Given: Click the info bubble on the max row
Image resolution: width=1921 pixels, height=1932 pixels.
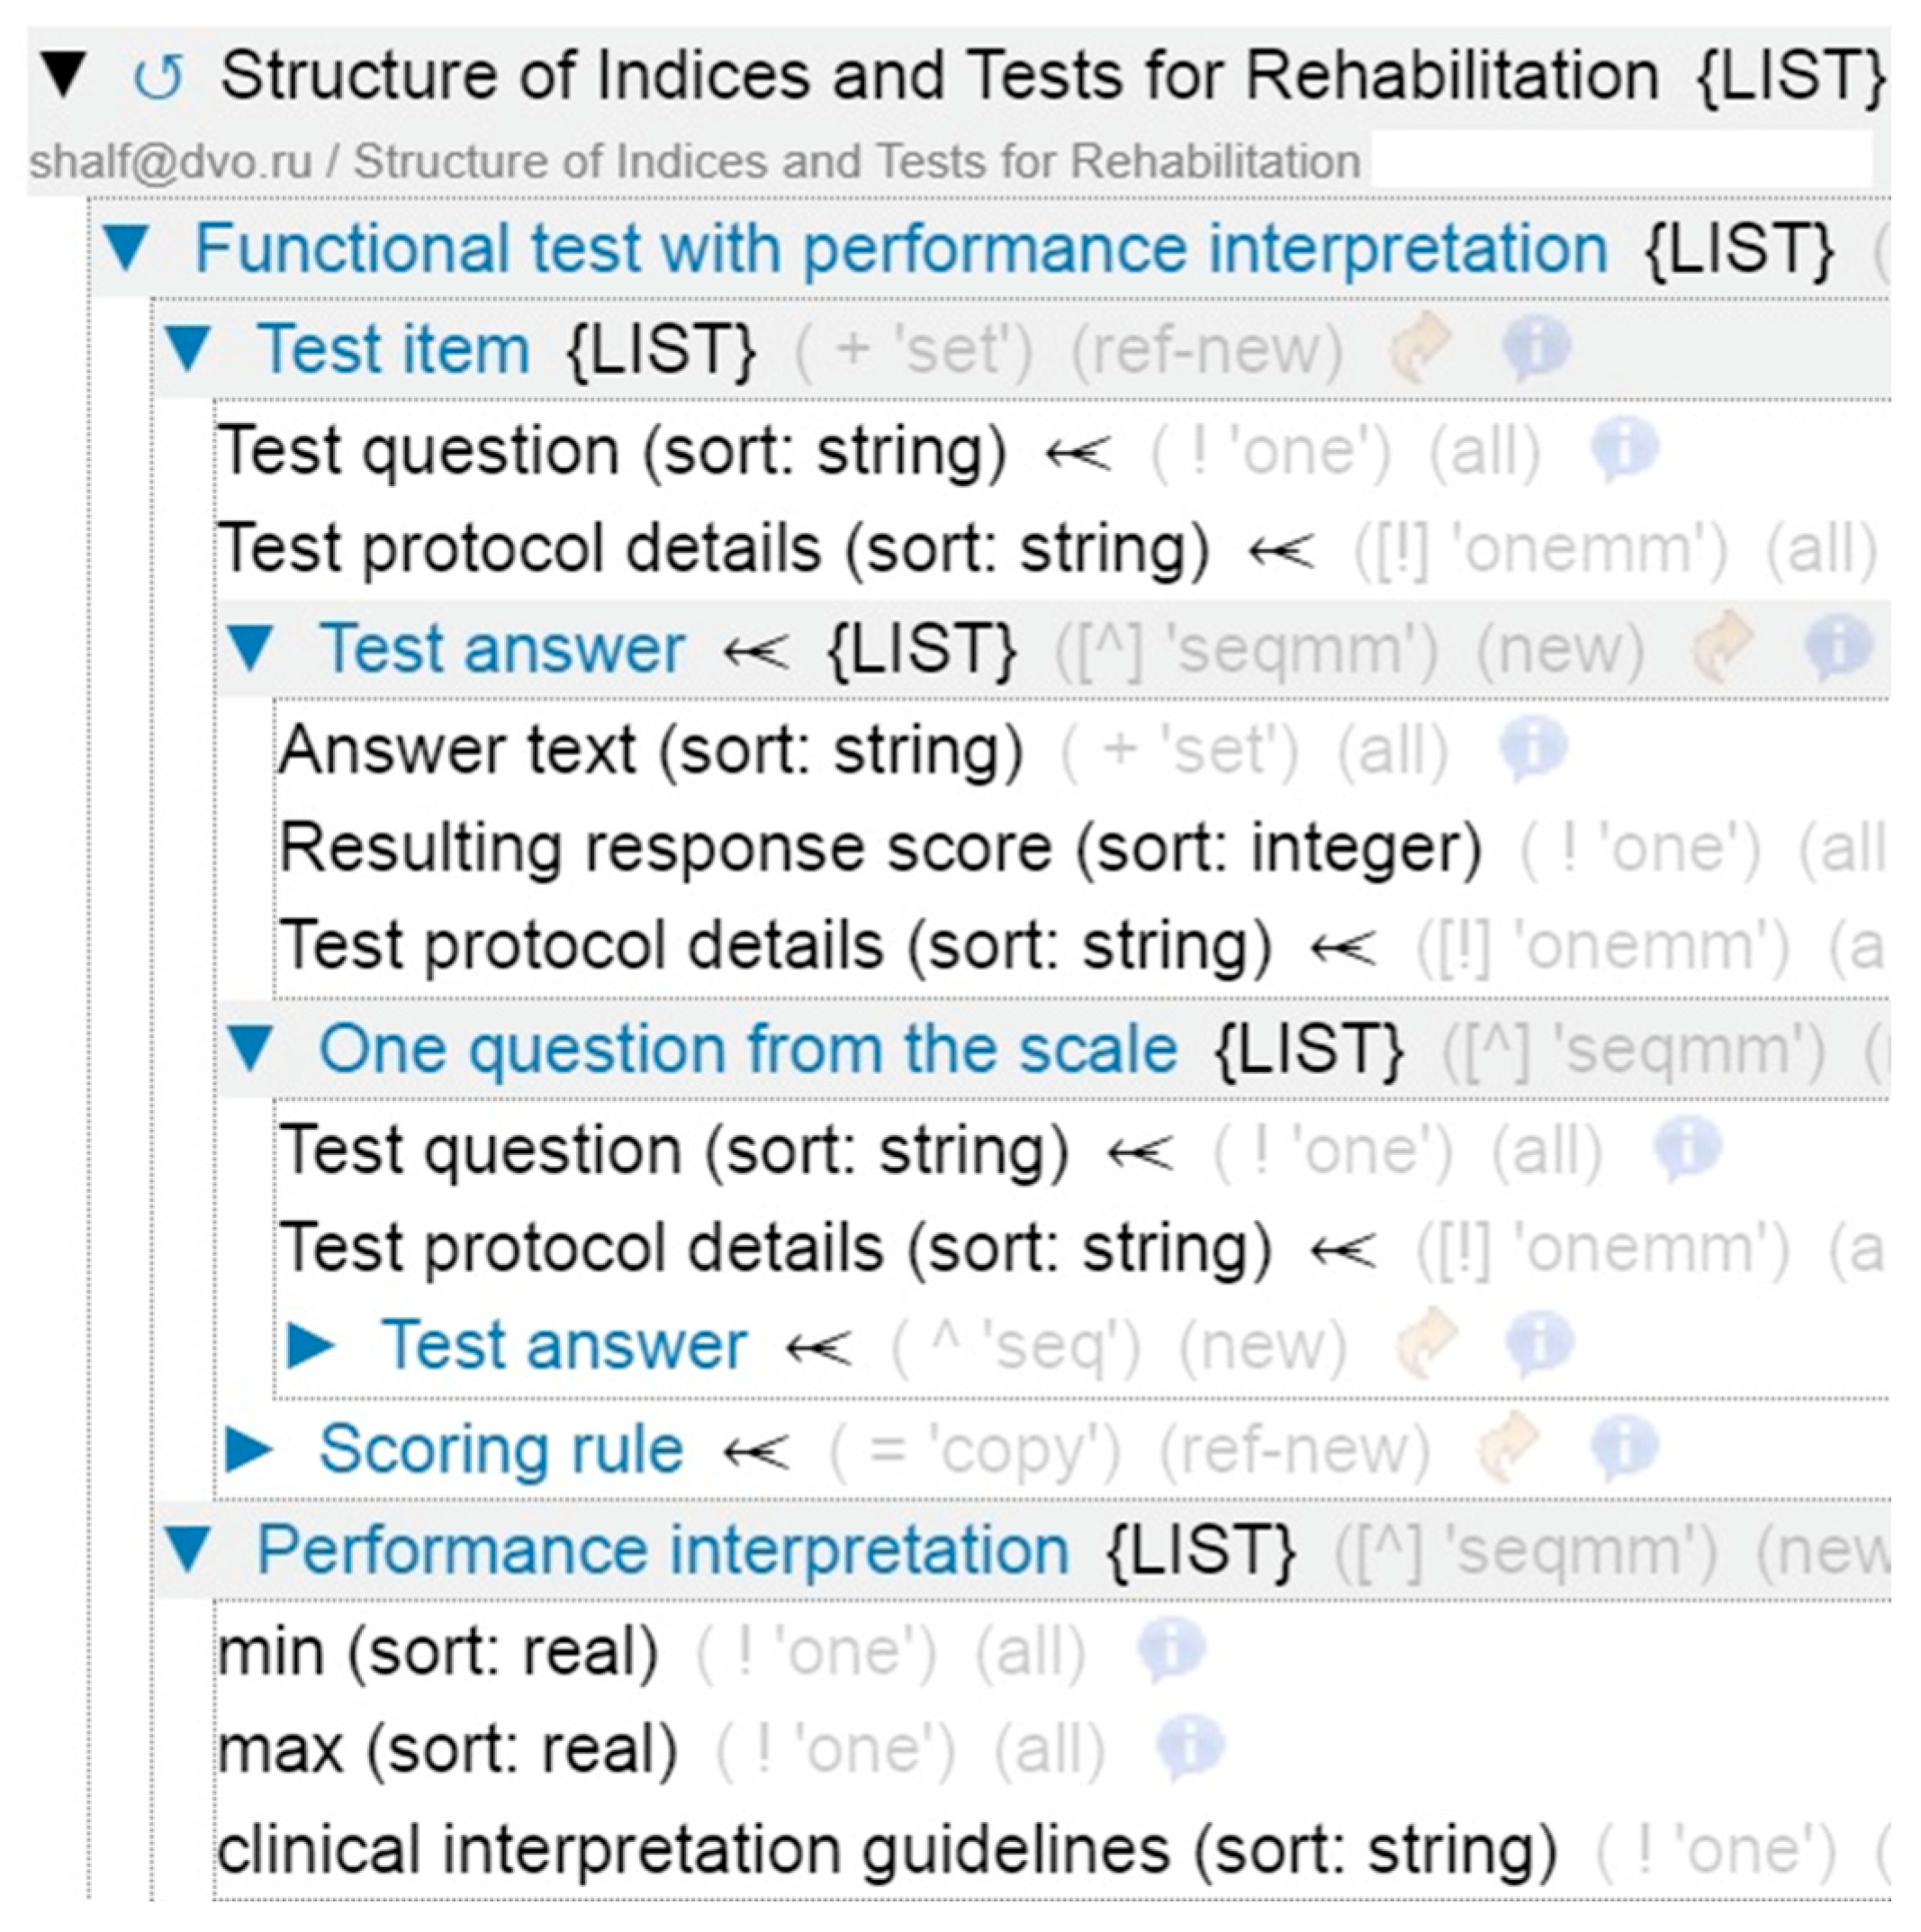Looking at the screenshot, I should coord(1189,1748).
